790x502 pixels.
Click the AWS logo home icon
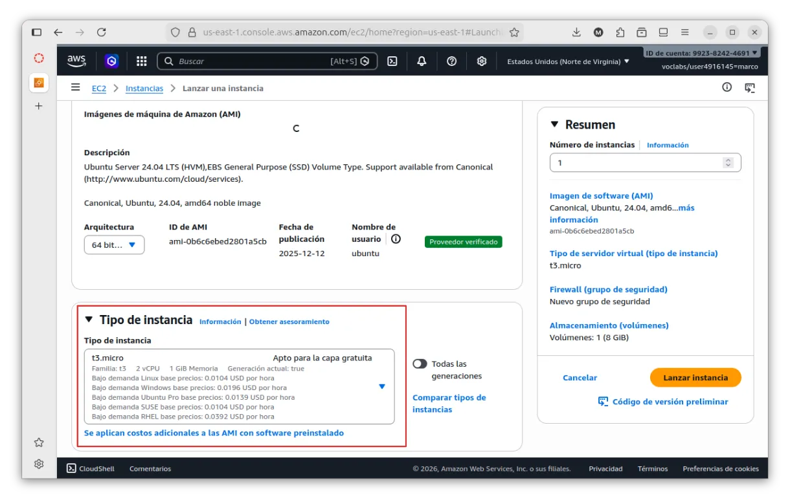(76, 61)
